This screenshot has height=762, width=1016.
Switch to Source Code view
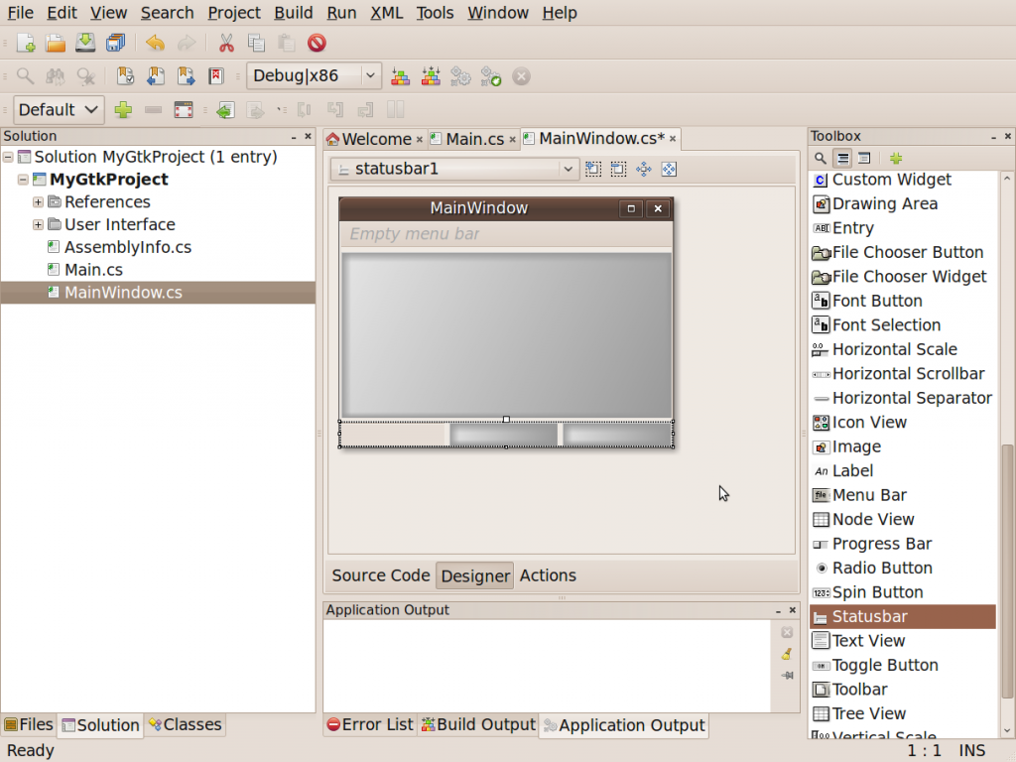[381, 575]
